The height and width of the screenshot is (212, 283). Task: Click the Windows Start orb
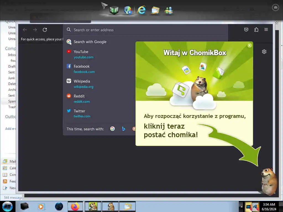pyautogui.click(x=7, y=206)
